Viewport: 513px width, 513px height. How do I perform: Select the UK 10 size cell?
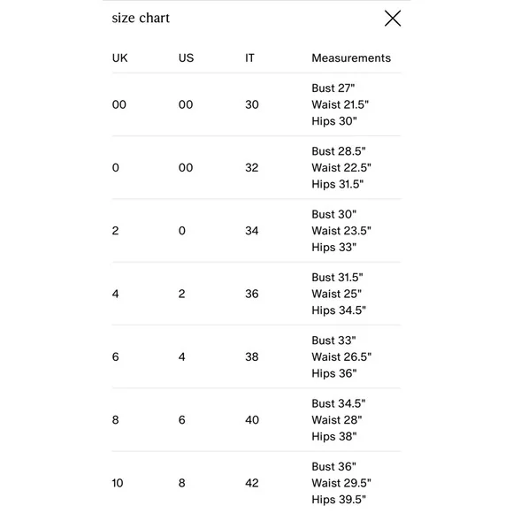click(118, 483)
